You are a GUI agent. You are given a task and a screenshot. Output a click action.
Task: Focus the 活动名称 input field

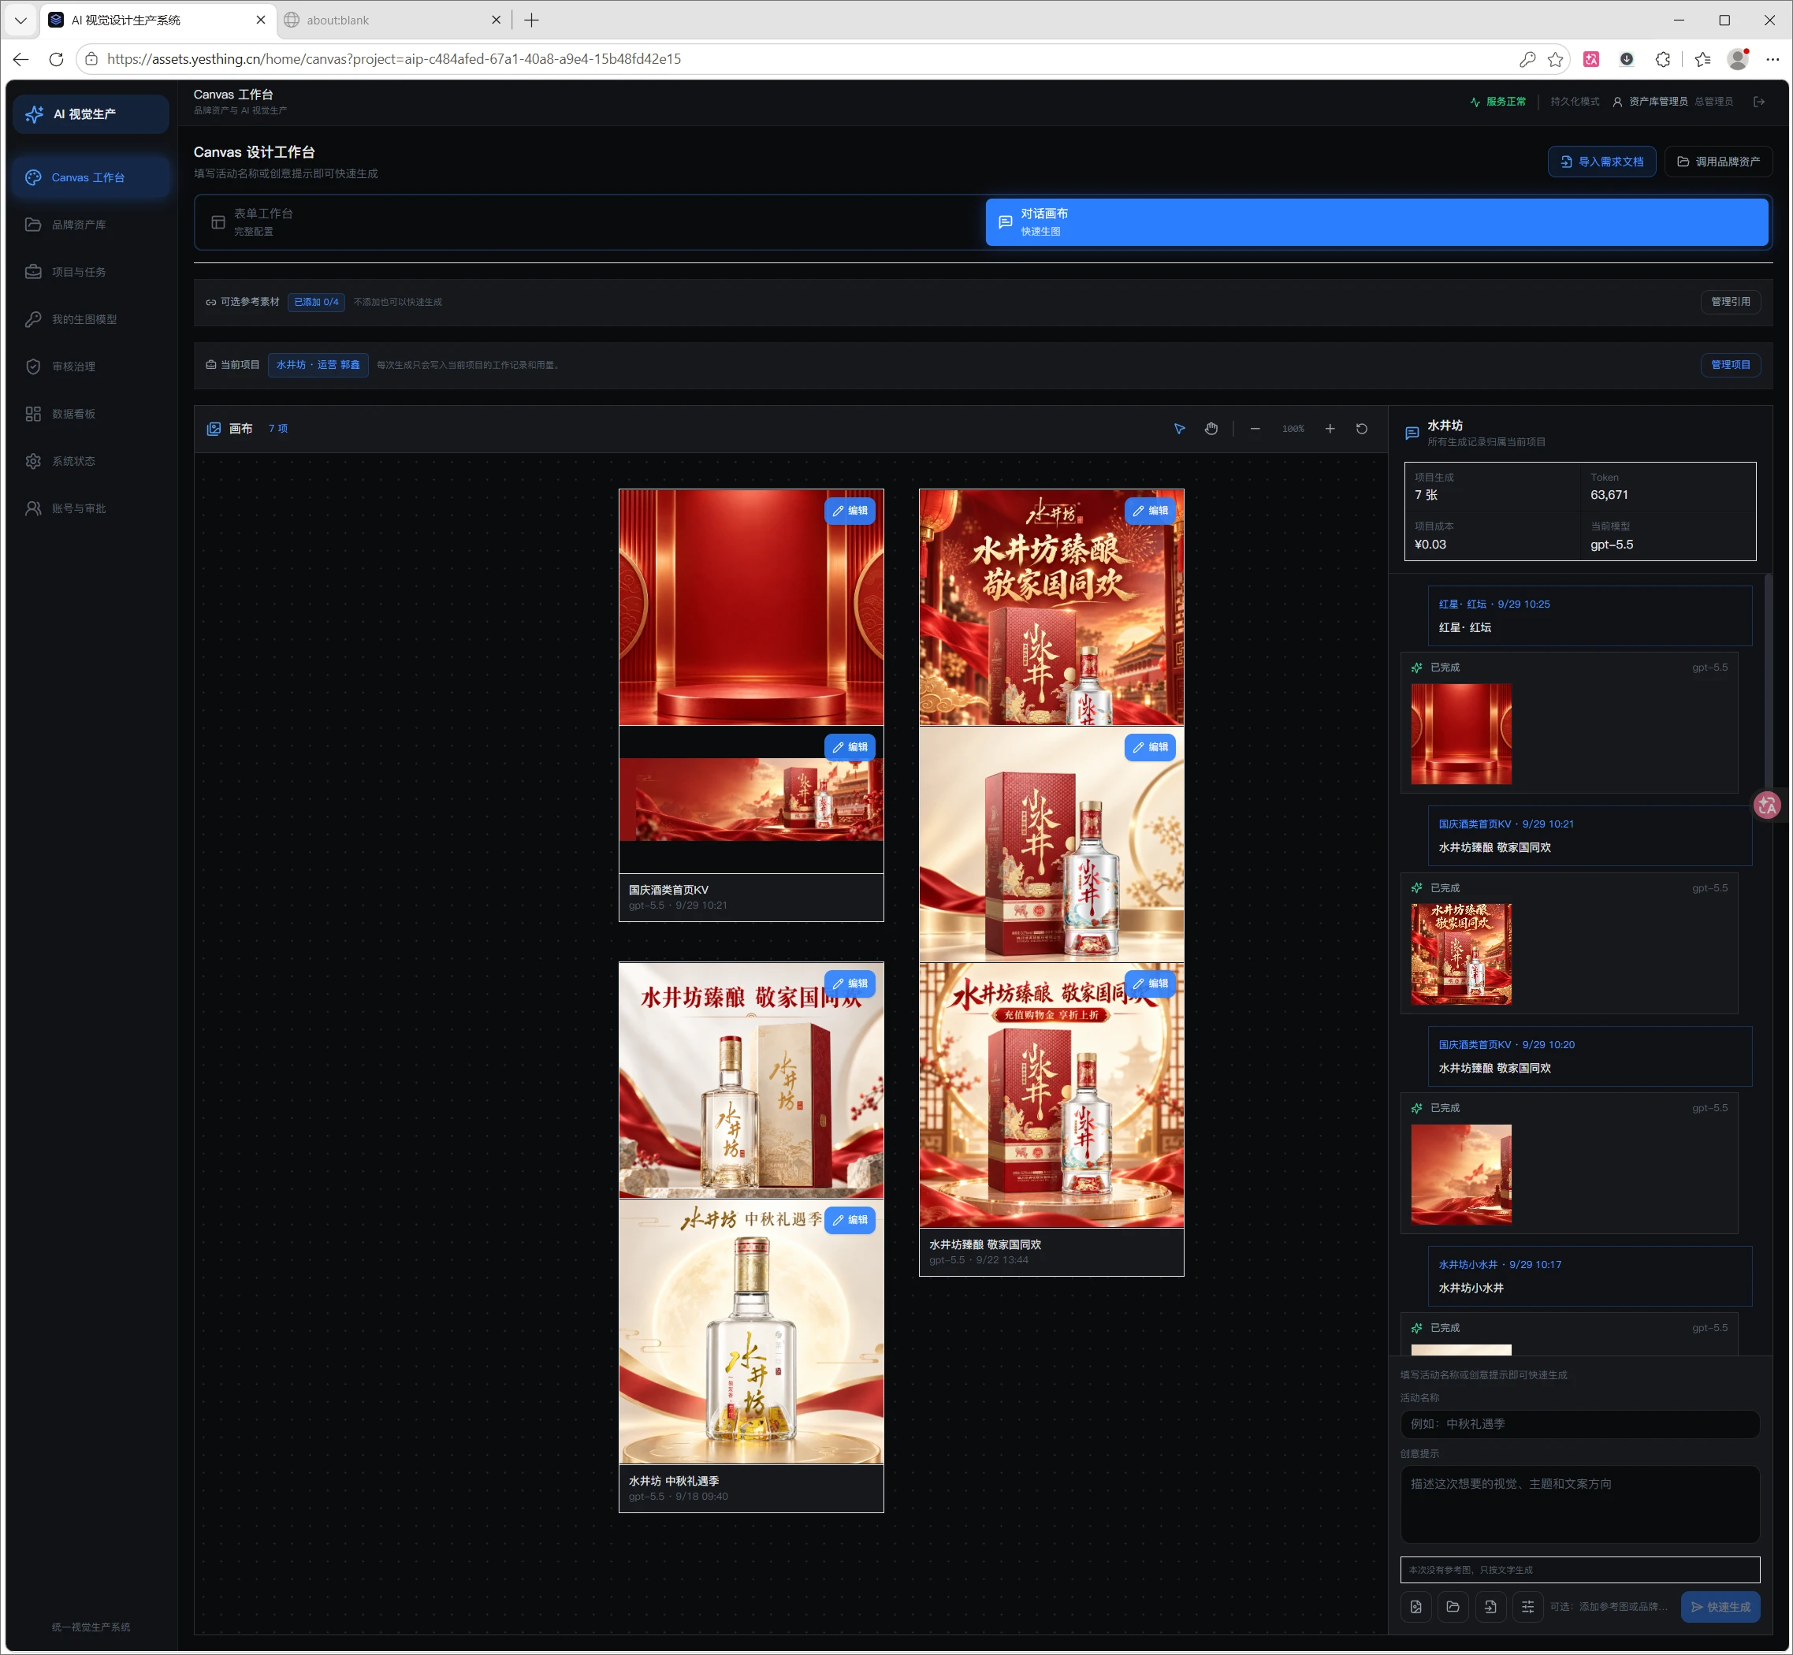tap(1580, 1424)
